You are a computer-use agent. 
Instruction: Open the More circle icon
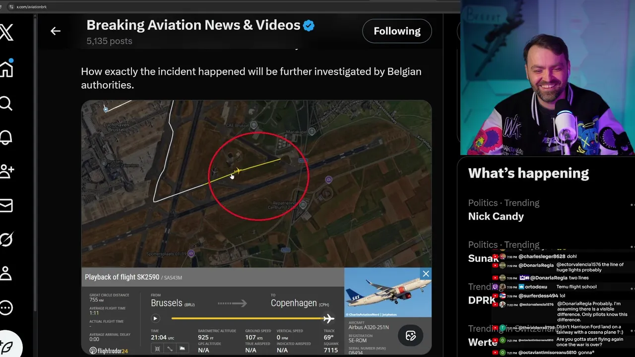[x=5, y=307]
